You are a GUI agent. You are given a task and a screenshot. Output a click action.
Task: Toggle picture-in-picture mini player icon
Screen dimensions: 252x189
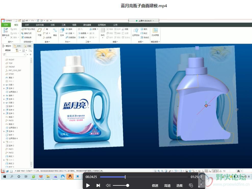[191, 185]
